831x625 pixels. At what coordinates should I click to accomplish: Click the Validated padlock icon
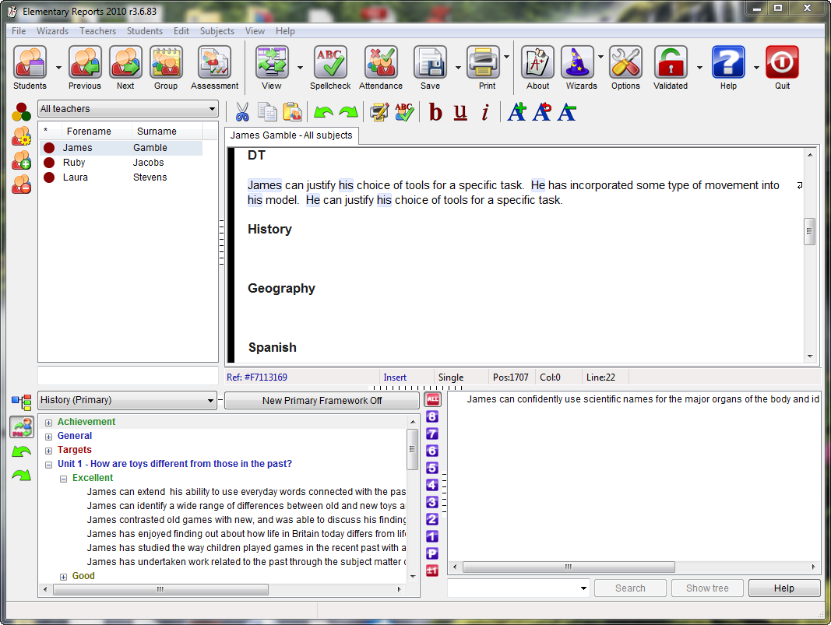click(x=671, y=63)
